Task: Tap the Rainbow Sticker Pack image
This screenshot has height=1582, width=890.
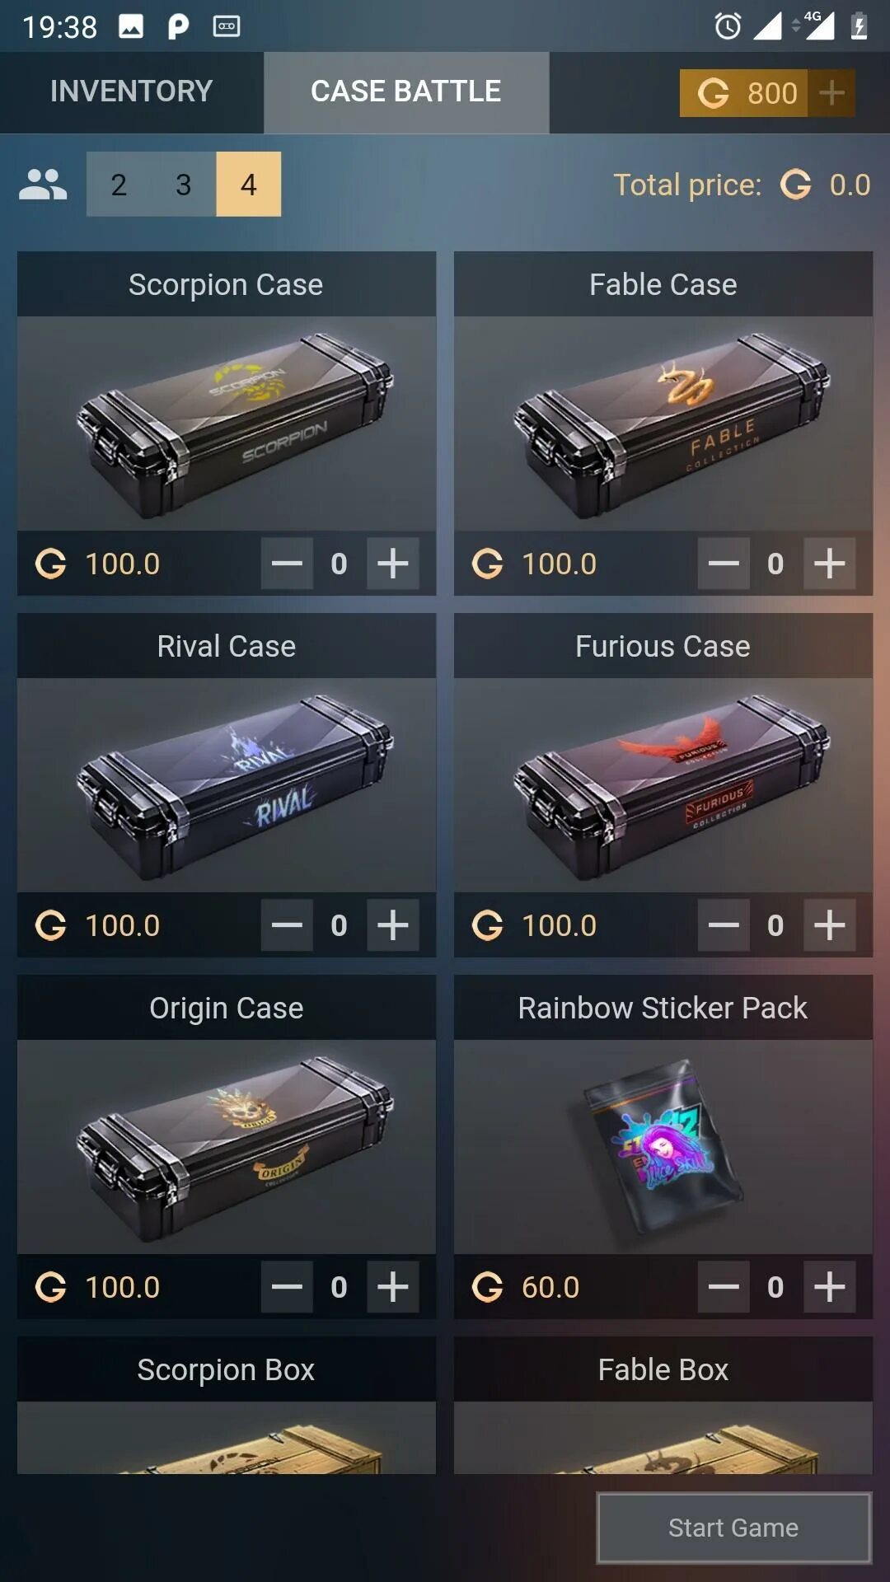Action: (x=663, y=1147)
